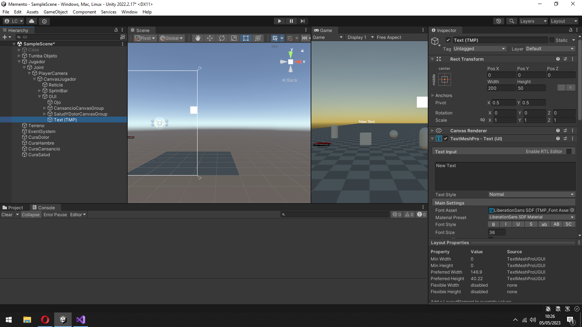Screen dimensions: 582x327
Task: Uncheck the Text (TMP) active checkbox
Action: point(448,40)
